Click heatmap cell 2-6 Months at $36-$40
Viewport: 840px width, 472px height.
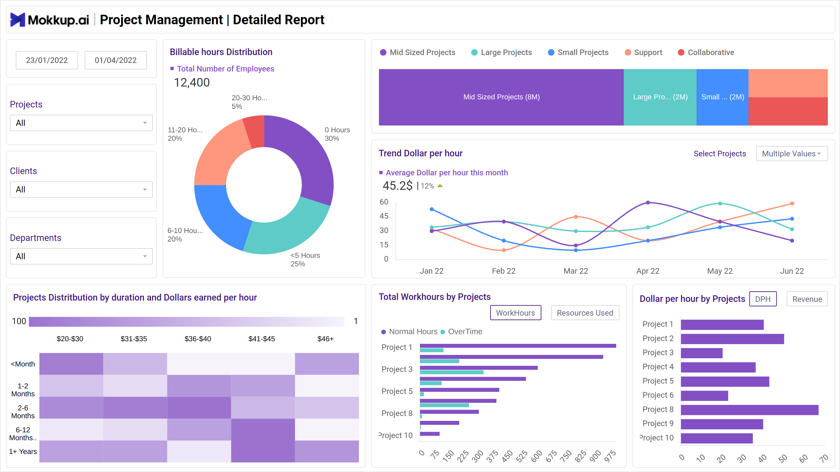coord(199,408)
